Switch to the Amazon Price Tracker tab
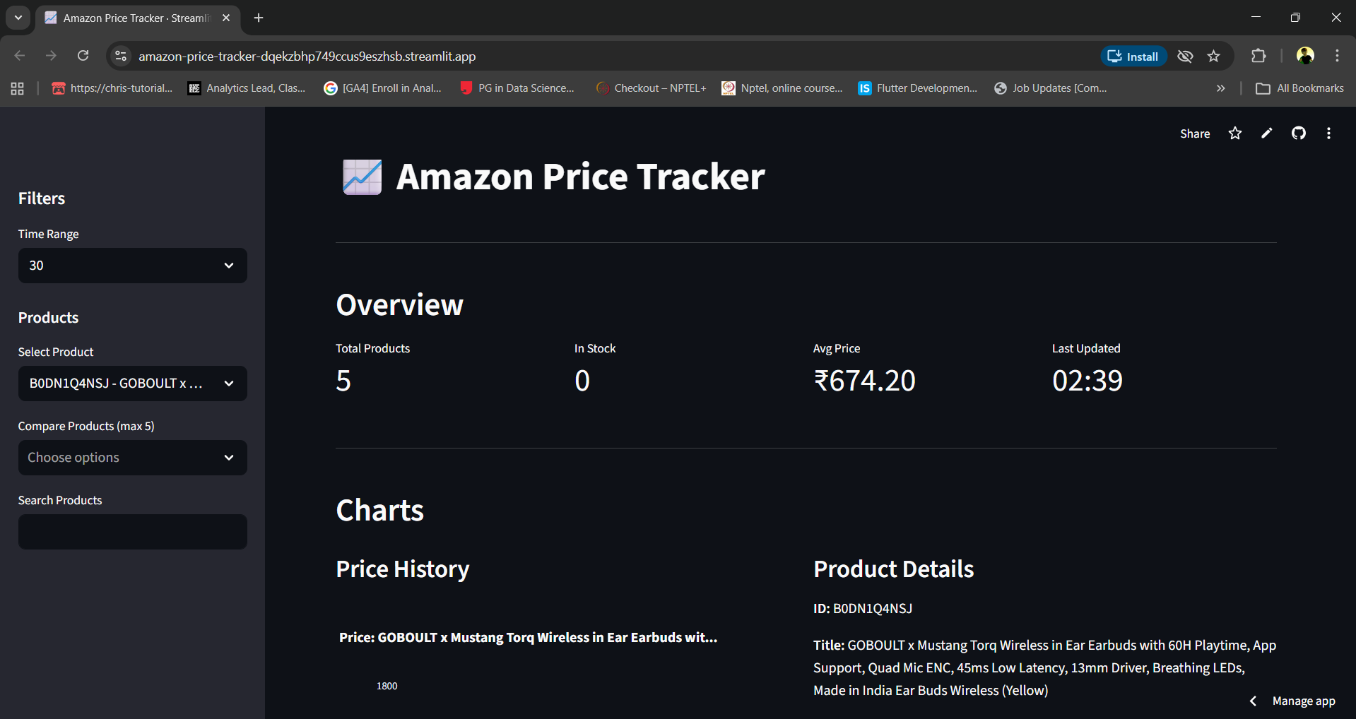1356x719 pixels. tap(127, 18)
